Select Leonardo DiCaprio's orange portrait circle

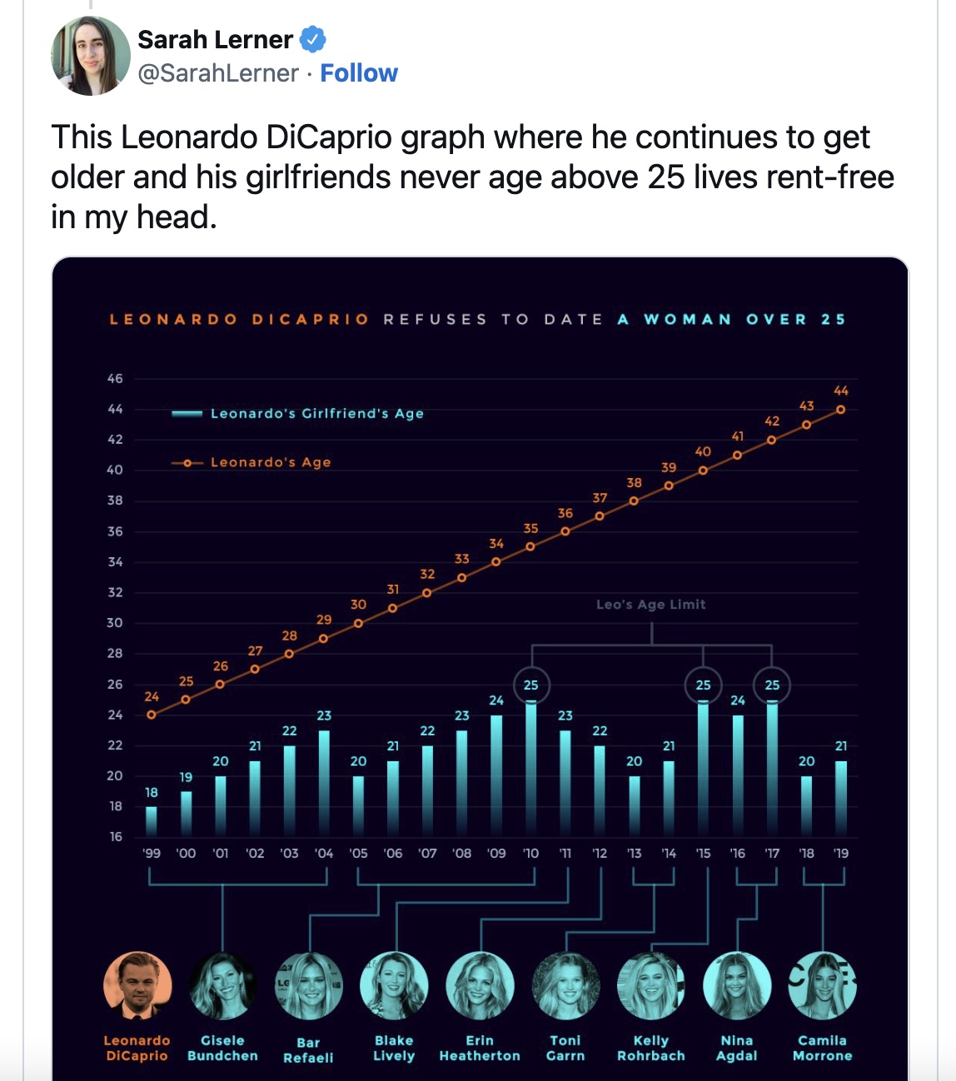(137, 986)
